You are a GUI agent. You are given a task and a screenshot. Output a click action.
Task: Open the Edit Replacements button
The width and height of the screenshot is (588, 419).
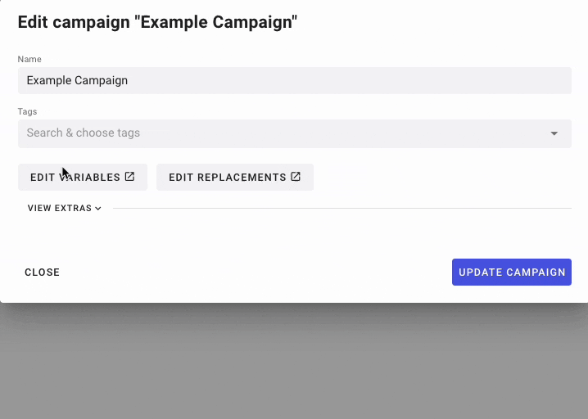coord(235,177)
